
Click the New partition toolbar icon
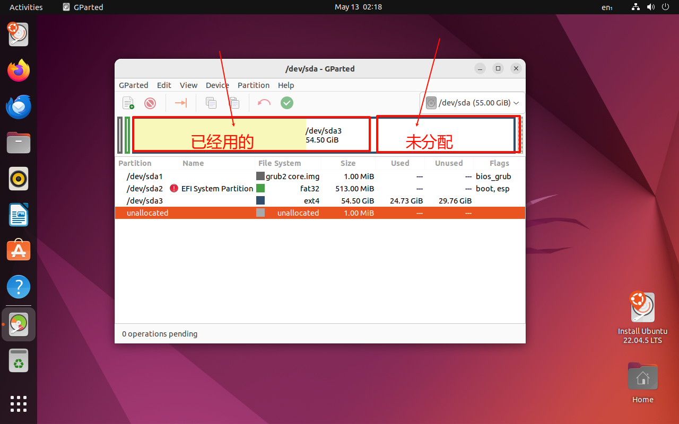coord(128,103)
